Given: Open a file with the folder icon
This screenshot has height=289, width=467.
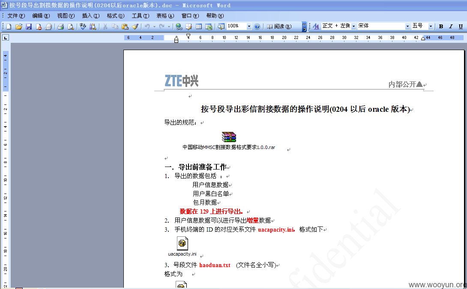Looking at the screenshot, I should 19,27.
